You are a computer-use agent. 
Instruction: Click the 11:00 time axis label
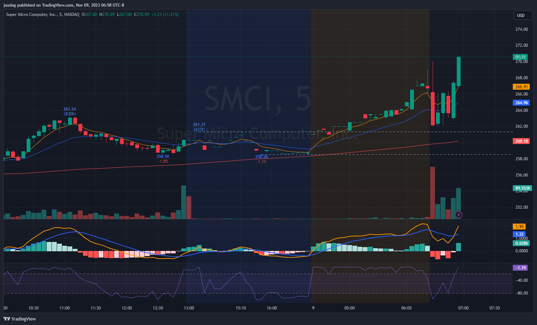point(65,308)
